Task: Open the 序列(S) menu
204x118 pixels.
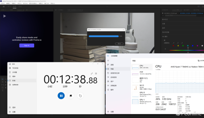Action: coord(20,3)
